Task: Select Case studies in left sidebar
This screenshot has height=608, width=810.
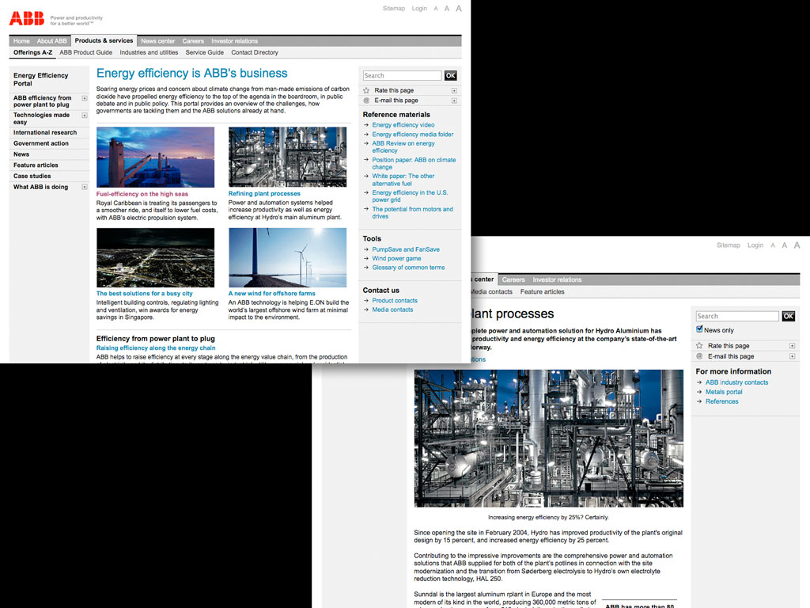Action: pyautogui.click(x=32, y=177)
